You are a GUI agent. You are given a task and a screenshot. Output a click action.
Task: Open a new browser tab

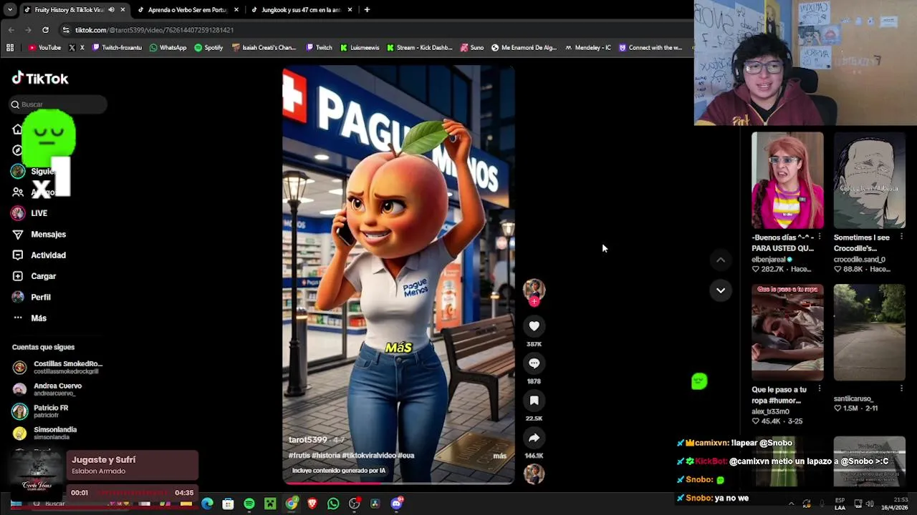(367, 10)
